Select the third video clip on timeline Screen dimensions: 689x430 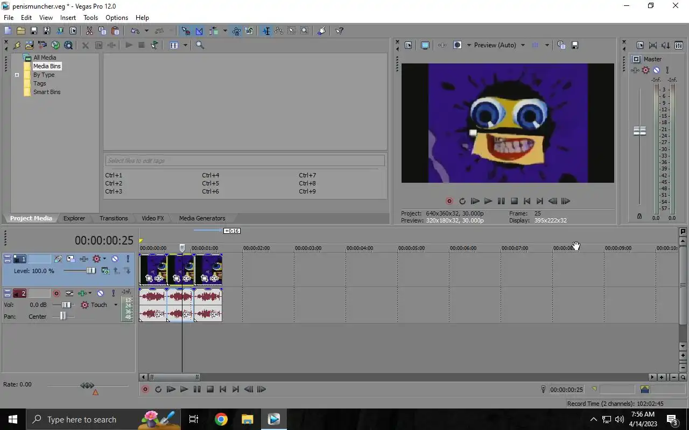(208, 270)
